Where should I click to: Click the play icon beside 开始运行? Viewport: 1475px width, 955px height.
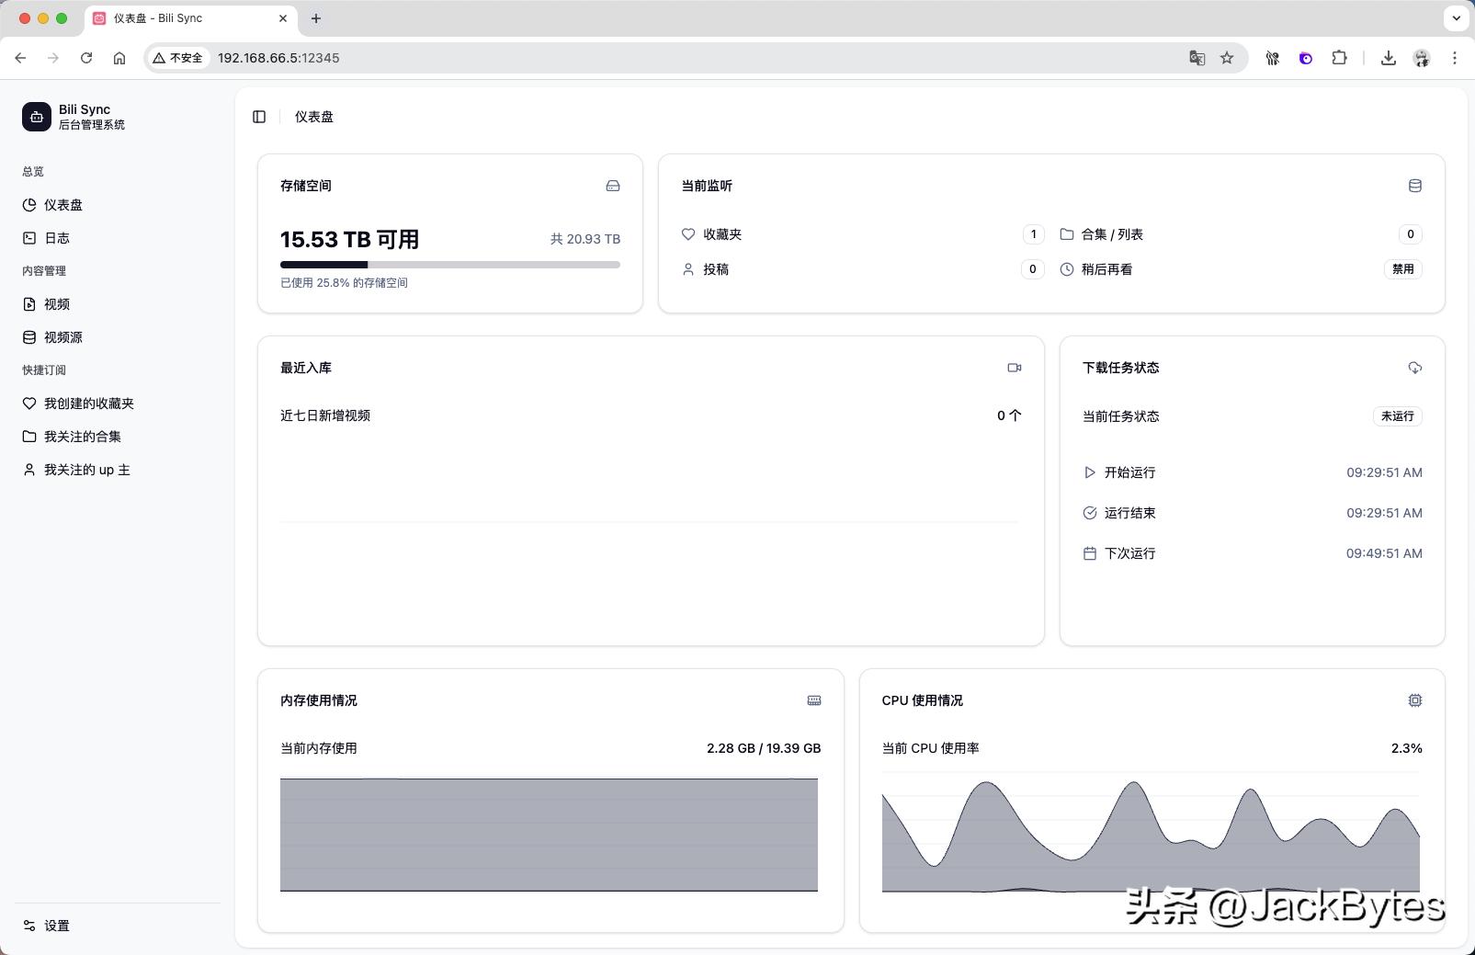coord(1090,472)
